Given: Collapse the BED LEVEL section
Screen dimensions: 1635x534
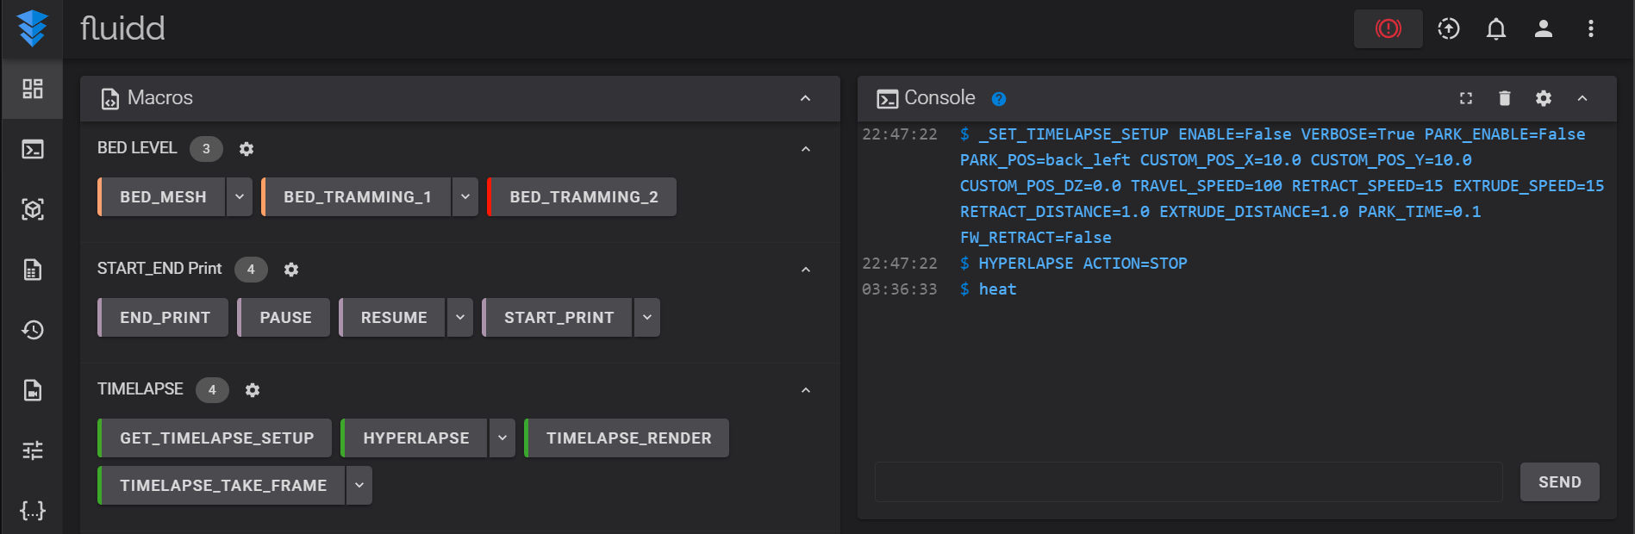Looking at the screenshot, I should 806,149.
